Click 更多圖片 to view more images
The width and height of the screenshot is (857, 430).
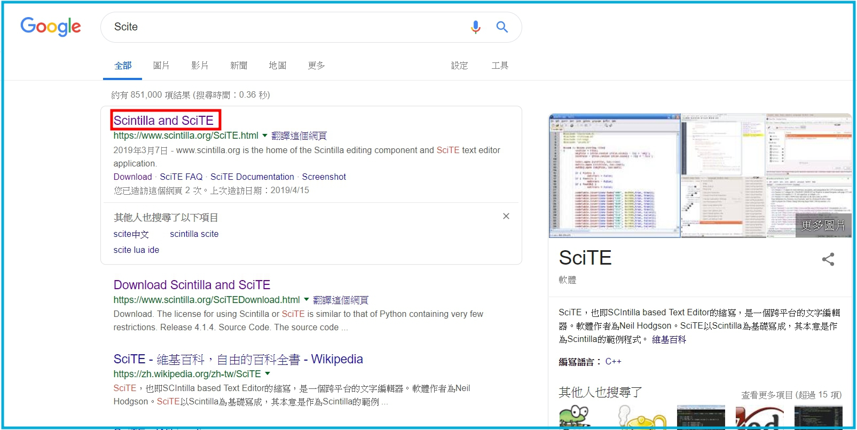tap(823, 225)
